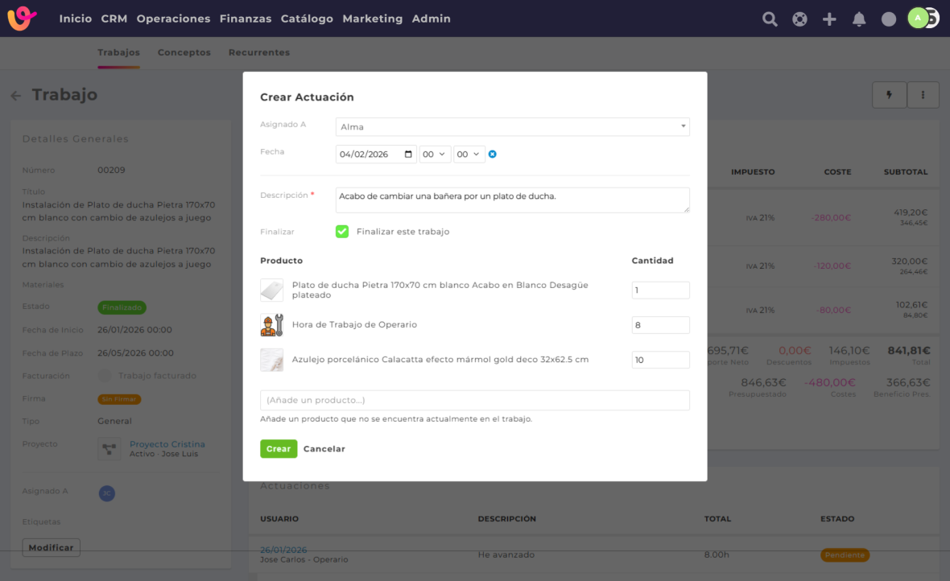
Task: Open the Finanzas menu
Action: pyautogui.click(x=246, y=19)
